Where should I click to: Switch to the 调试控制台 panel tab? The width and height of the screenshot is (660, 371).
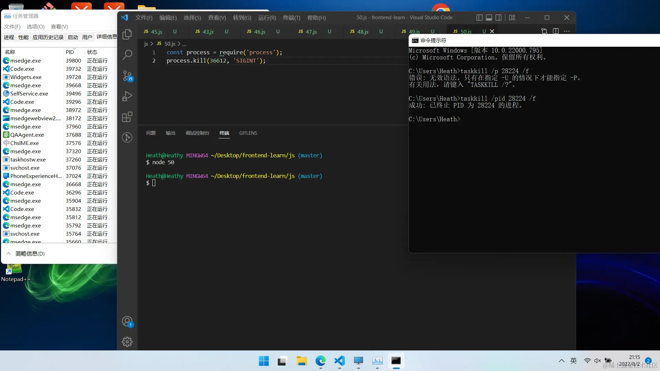pyautogui.click(x=197, y=133)
